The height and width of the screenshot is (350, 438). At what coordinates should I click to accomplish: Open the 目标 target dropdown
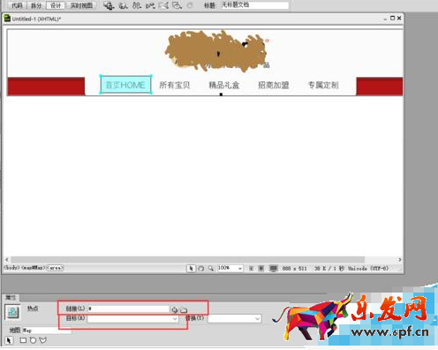tap(133, 319)
